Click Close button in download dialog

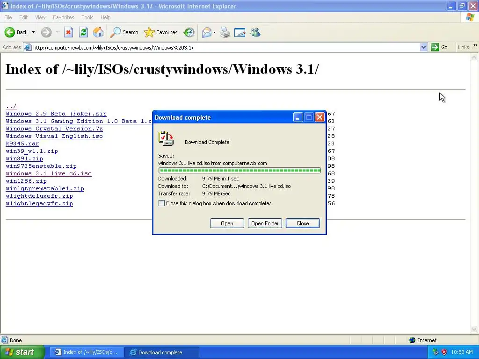pos(303,223)
